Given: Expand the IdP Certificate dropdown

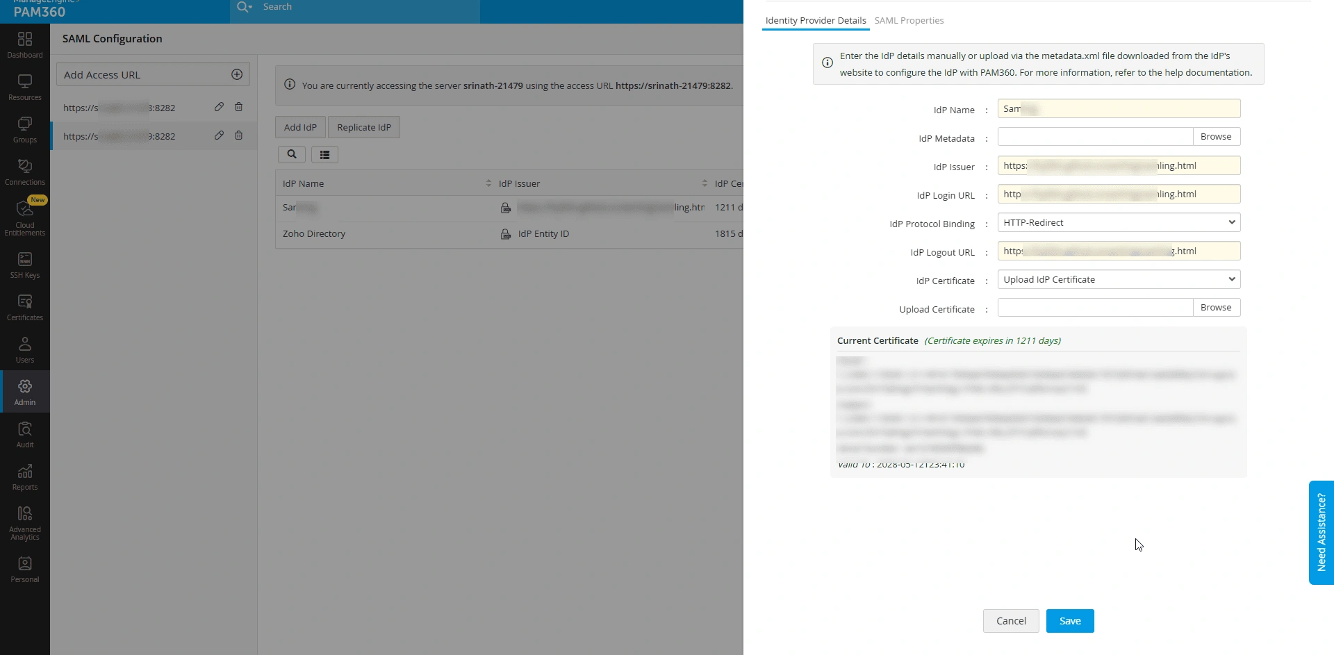Looking at the screenshot, I should [x=1119, y=279].
